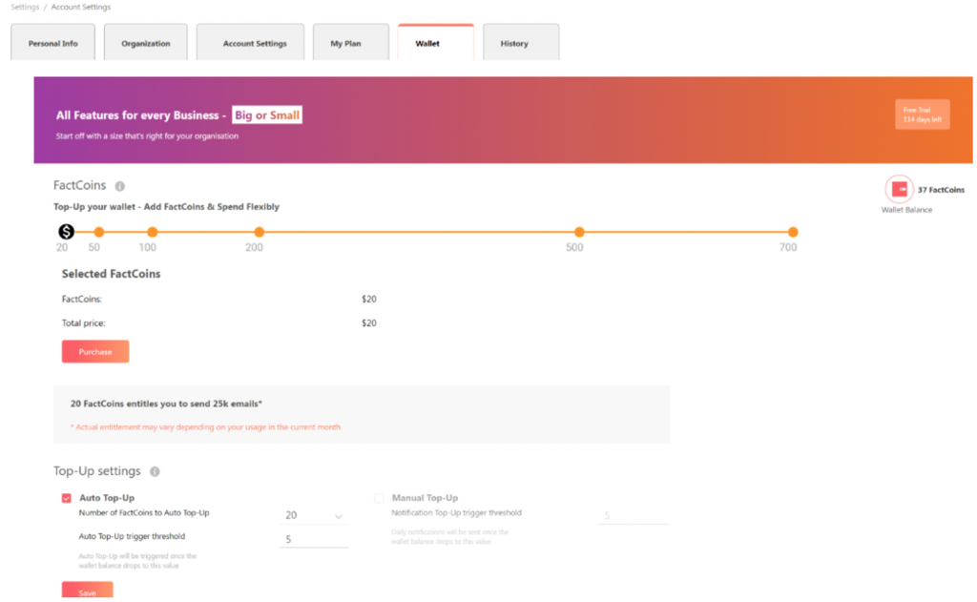Image resolution: width=977 pixels, height=602 pixels.
Task: Open the Personal Info tab
Action: 53,43
